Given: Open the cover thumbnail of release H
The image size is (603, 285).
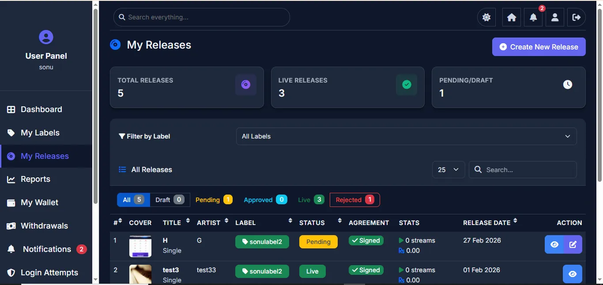Looking at the screenshot, I should [x=140, y=246].
